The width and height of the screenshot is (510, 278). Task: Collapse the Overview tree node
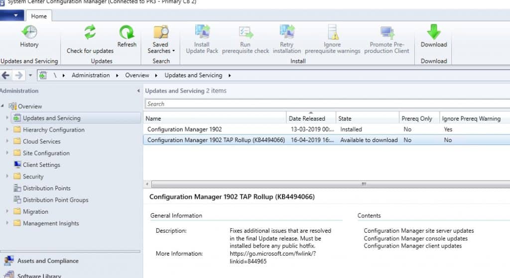[x=2, y=106]
